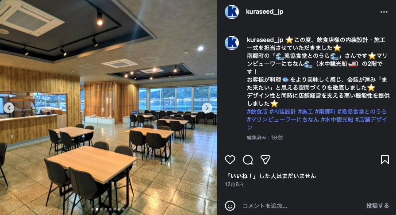This screenshot has height=215, width=396.
Task: Like the post with the heart icon
Action: coord(230,160)
